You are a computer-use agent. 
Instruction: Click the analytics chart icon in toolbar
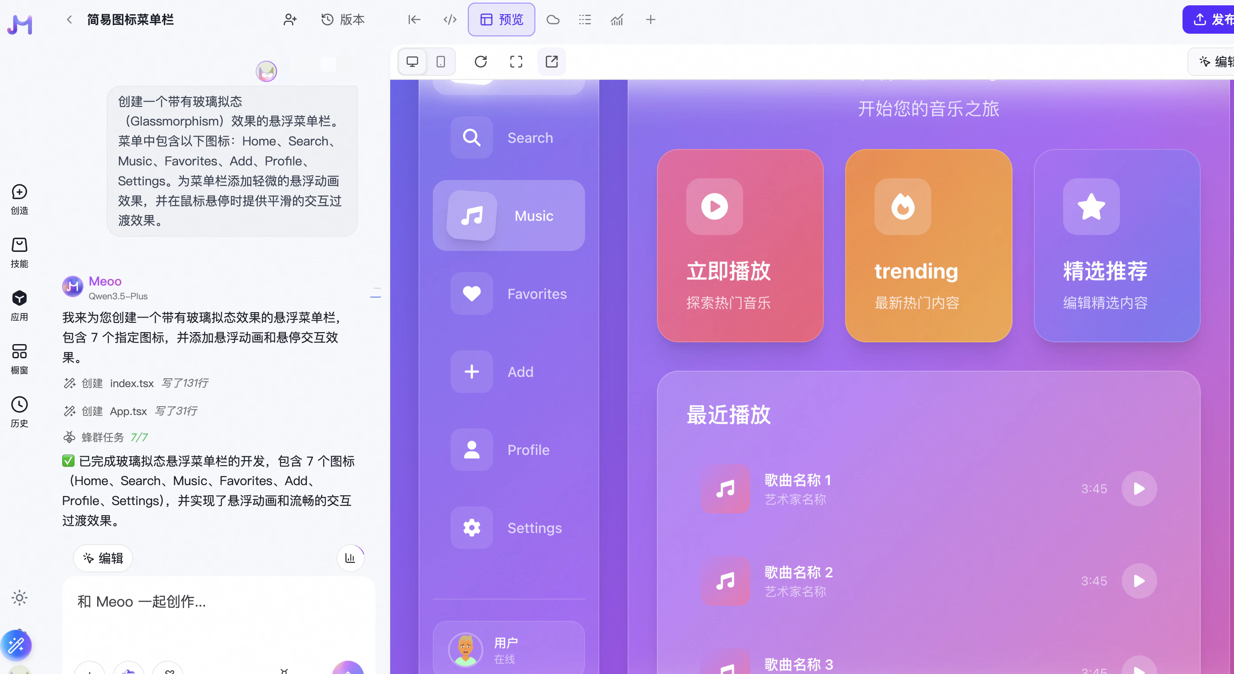(x=617, y=20)
